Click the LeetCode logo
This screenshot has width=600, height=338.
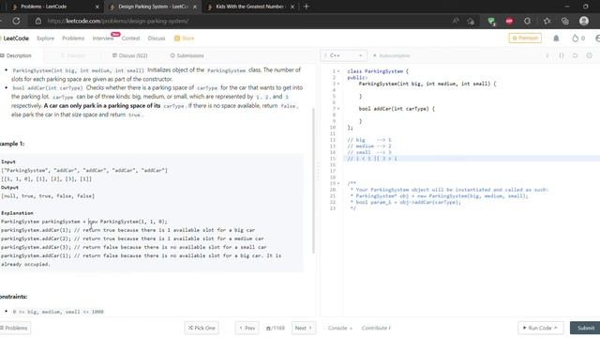pyautogui.click(x=15, y=38)
